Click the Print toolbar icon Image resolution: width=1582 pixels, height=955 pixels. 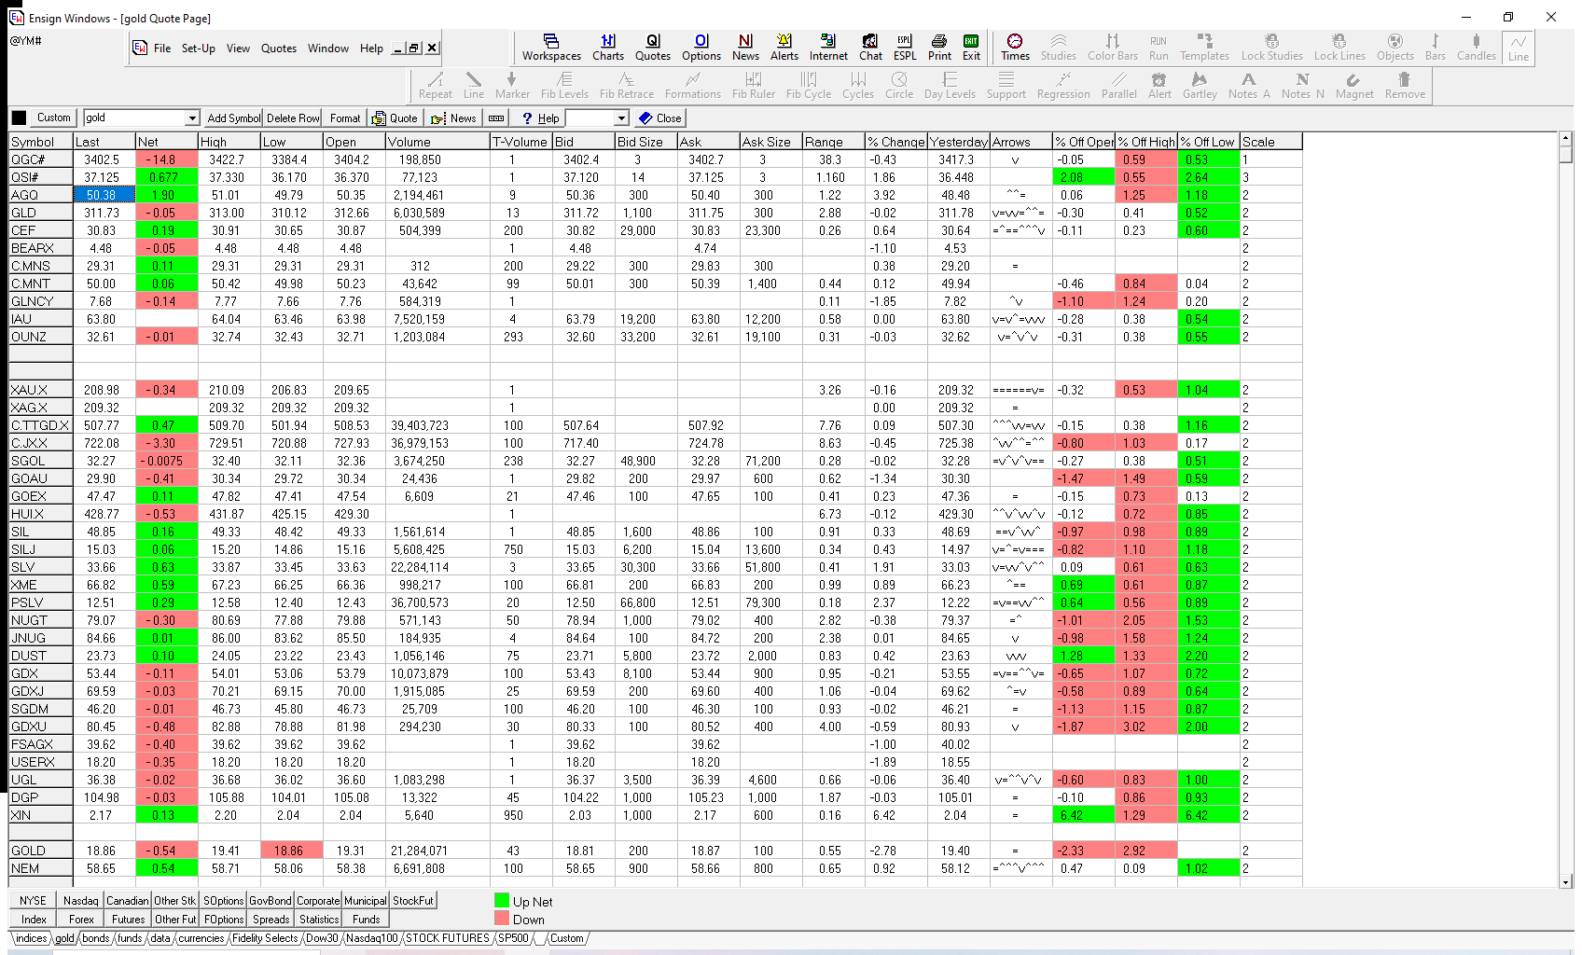(x=939, y=48)
